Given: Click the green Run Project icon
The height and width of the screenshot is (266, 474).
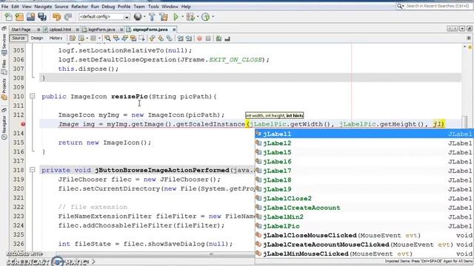Looking at the screenshot, I should [176, 17].
